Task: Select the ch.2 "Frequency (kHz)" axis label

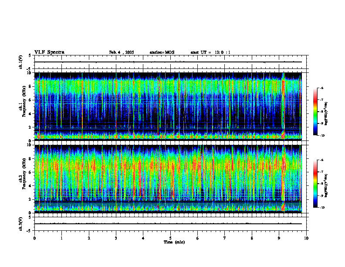Action: click(x=24, y=174)
